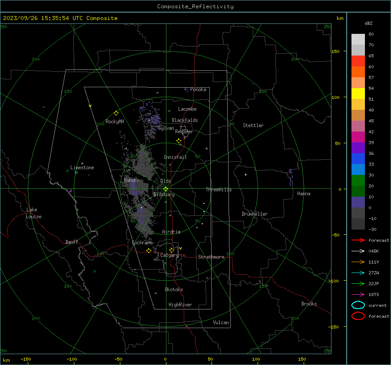Image resolution: width=391 pixels, height=365 pixels.
Task: Click the white plus marker west of Hanna
Action: pos(245,174)
